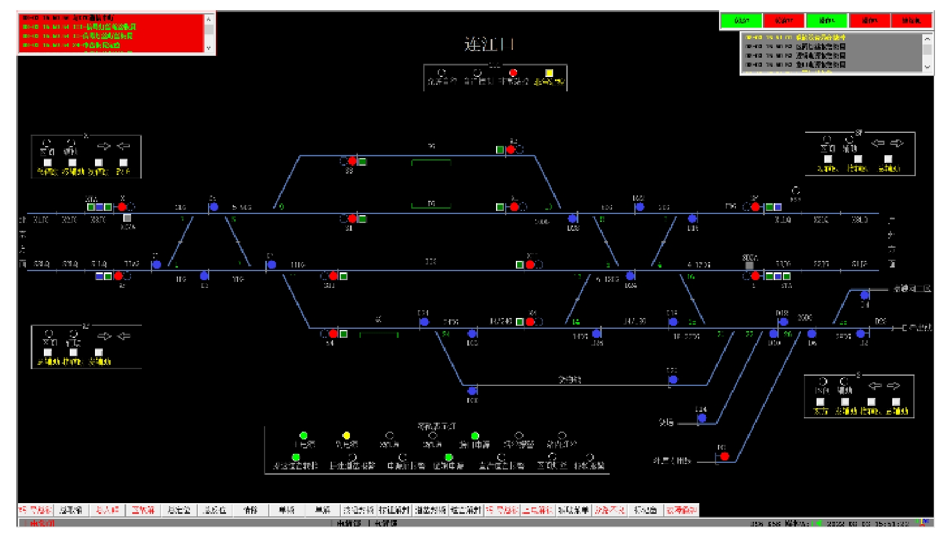The height and width of the screenshot is (538, 947).
Task: Click the yellow square in the top indicator panel
Action: coord(549,73)
